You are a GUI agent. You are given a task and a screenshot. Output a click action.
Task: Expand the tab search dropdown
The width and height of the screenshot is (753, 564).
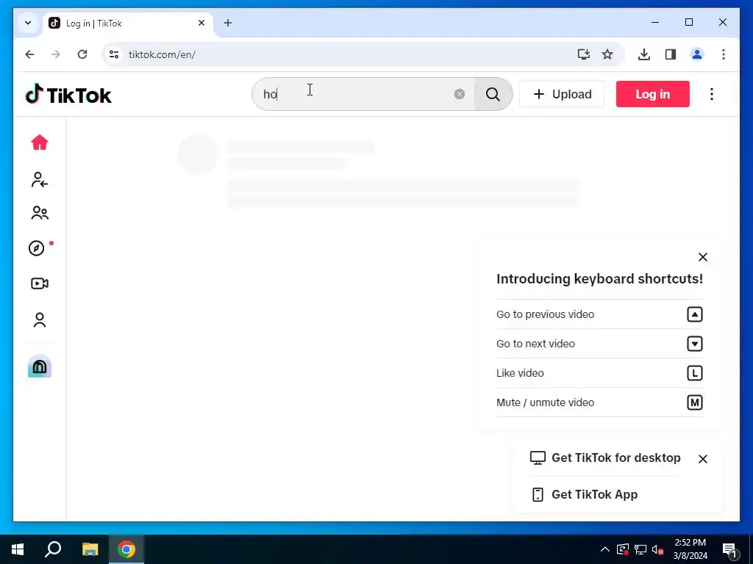28,23
